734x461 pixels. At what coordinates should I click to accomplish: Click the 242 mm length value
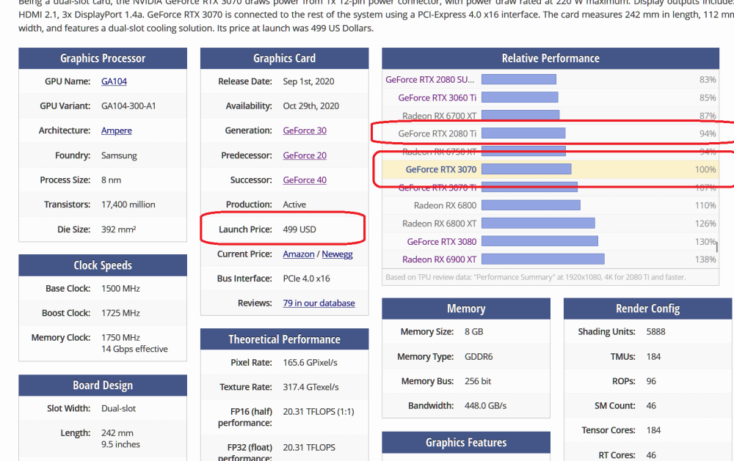tap(117, 433)
